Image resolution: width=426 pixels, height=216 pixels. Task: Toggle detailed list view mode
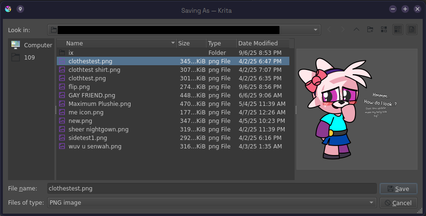(x=398, y=30)
